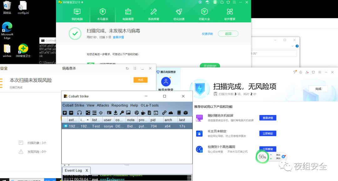Image resolution: width=338 pixels, height=181 pixels.
Task: Open Downloads via the download arrow icon
Action: point(115,113)
